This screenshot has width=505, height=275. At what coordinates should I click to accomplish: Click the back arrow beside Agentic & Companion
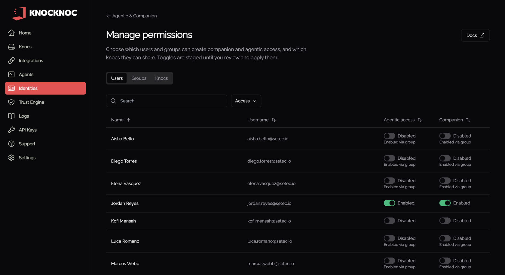tap(109, 16)
